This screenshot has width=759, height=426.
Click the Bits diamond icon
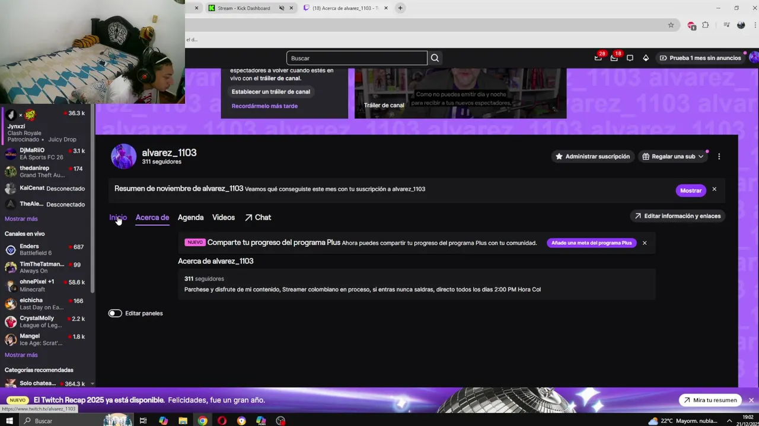[646, 58]
